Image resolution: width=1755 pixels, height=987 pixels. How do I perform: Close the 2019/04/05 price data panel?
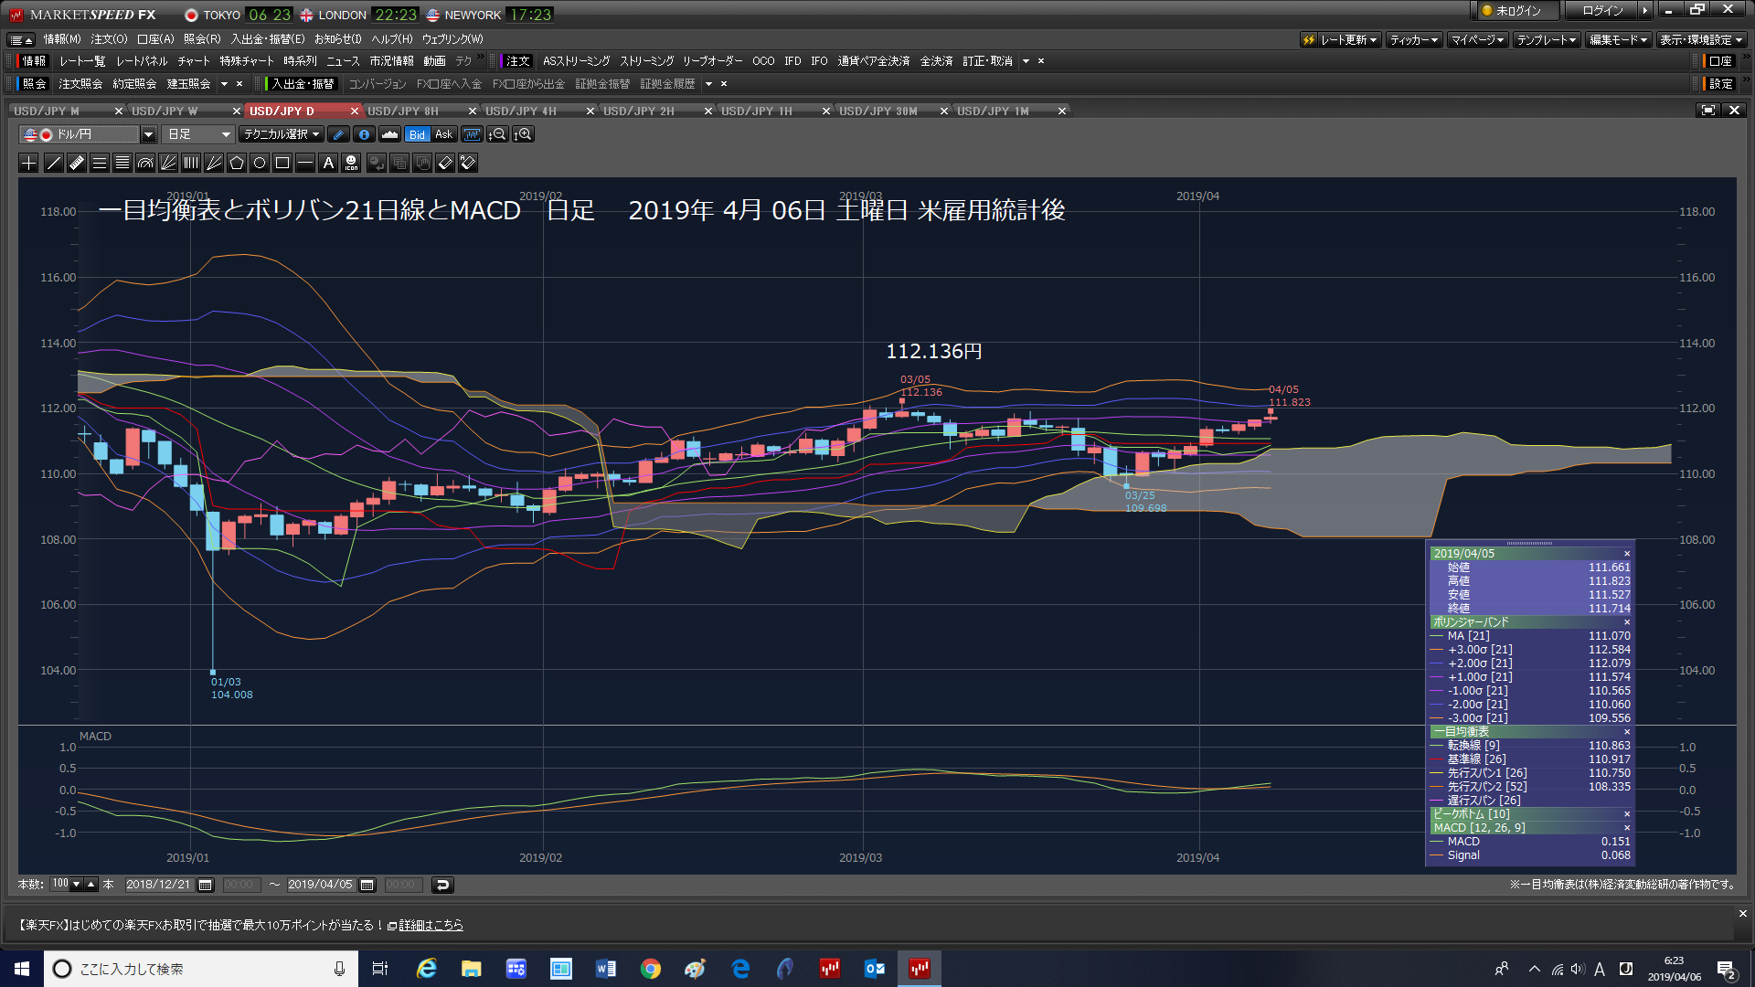(x=1627, y=554)
